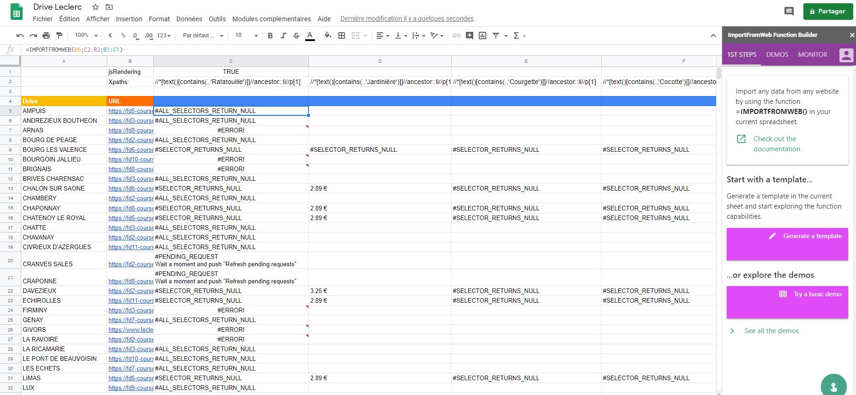Collapse the toolbar with up chevron
Screen dimensions: 856x395
pyautogui.click(x=713, y=36)
